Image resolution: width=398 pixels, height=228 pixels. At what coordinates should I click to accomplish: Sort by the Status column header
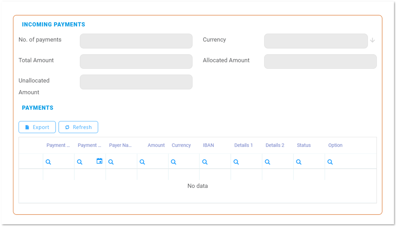click(x=304, y=145)
